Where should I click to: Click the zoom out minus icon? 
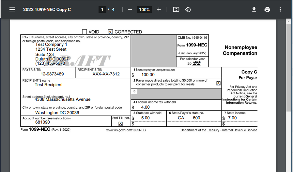tap(130, 9)
